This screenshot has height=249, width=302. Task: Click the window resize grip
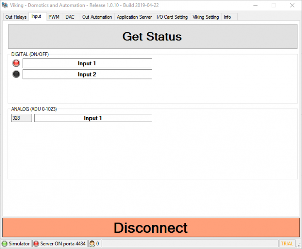pyautogui.click(x=299, y=246)
